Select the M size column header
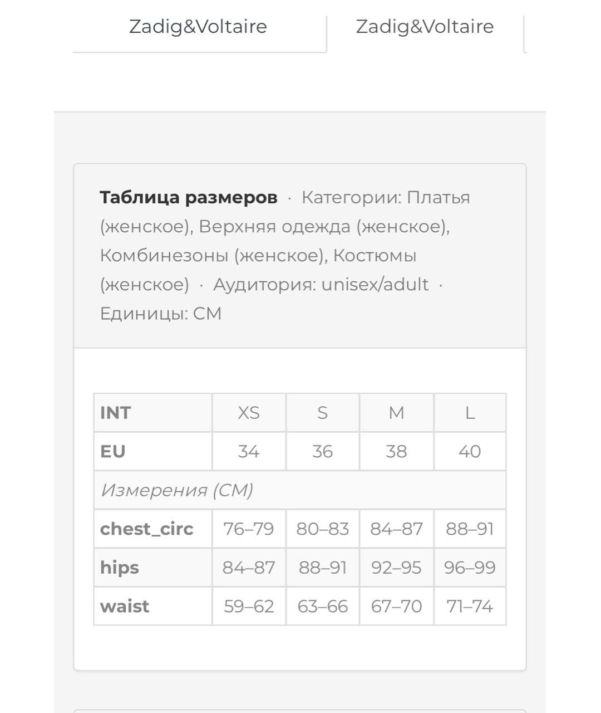 (x=397, y=413)
